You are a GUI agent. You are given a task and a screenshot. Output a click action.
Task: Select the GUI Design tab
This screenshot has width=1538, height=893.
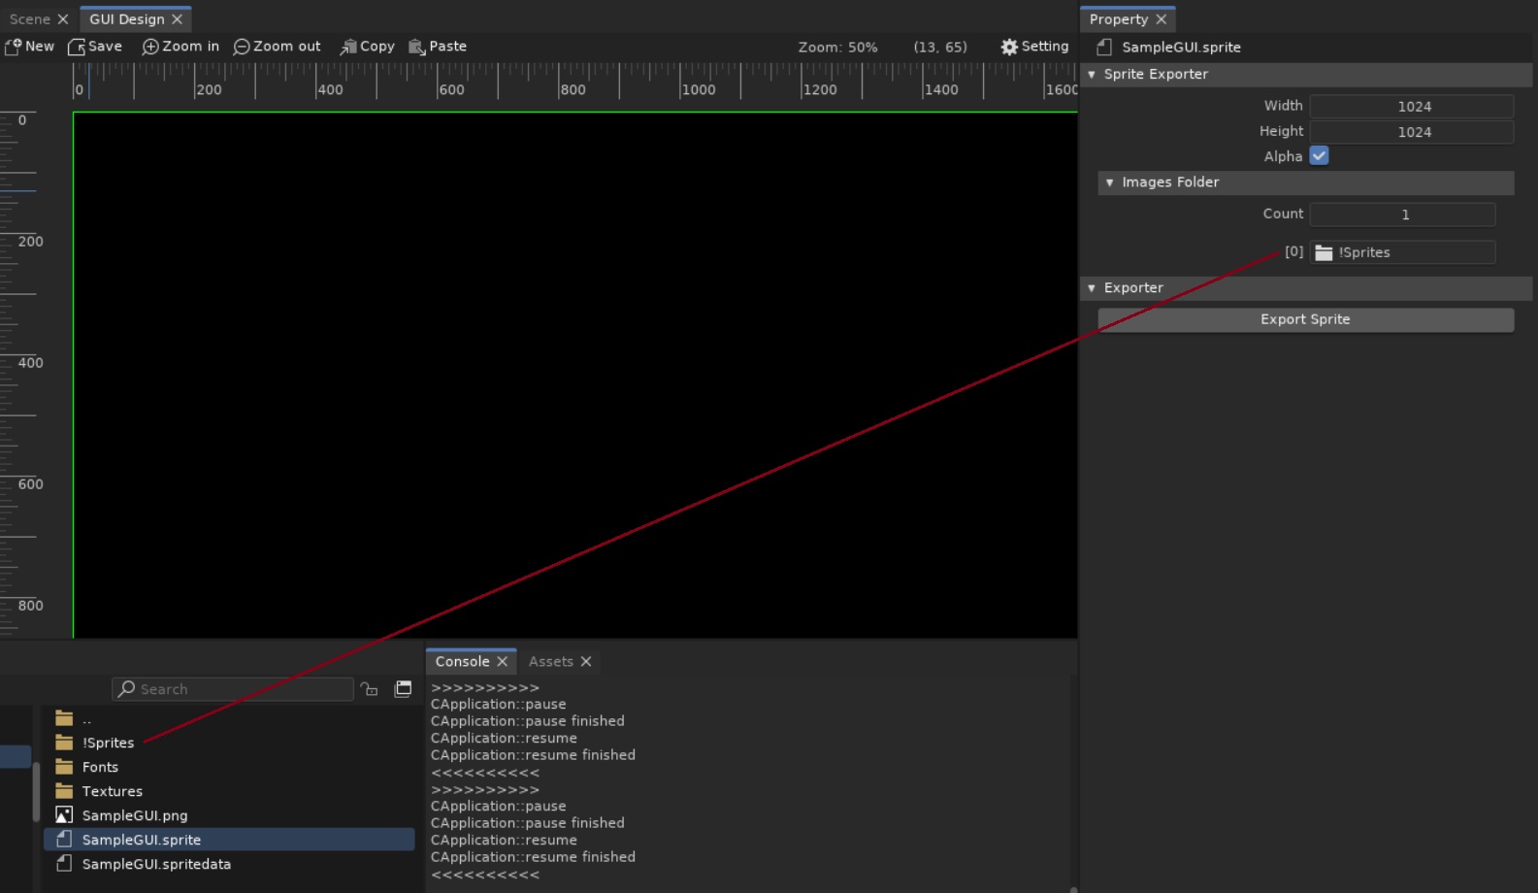tap(127, 19)
